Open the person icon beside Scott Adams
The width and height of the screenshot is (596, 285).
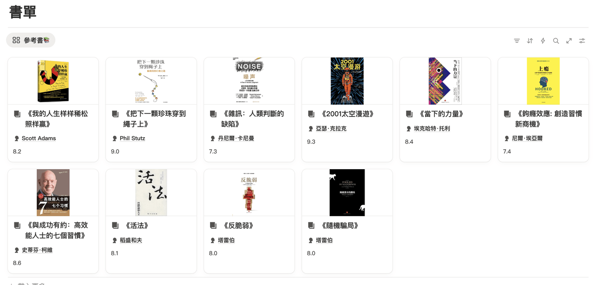tap(17, 139)
